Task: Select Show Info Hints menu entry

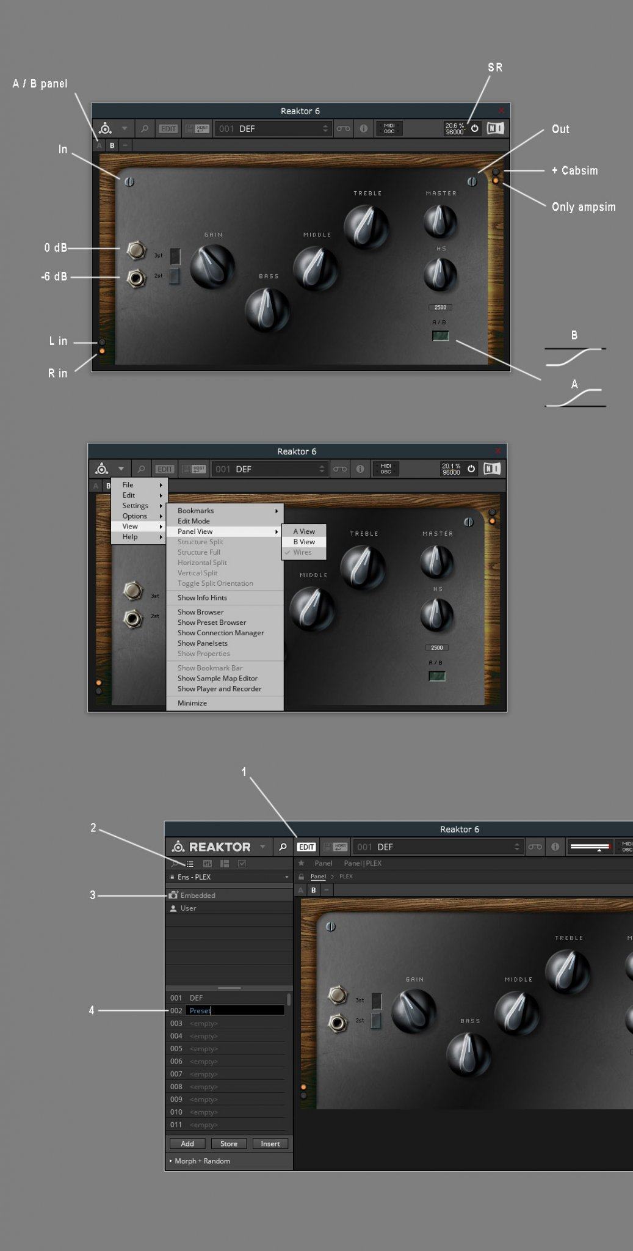Action: 225,597
